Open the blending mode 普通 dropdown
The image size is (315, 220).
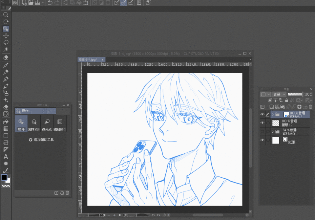[x=279, y=94]
